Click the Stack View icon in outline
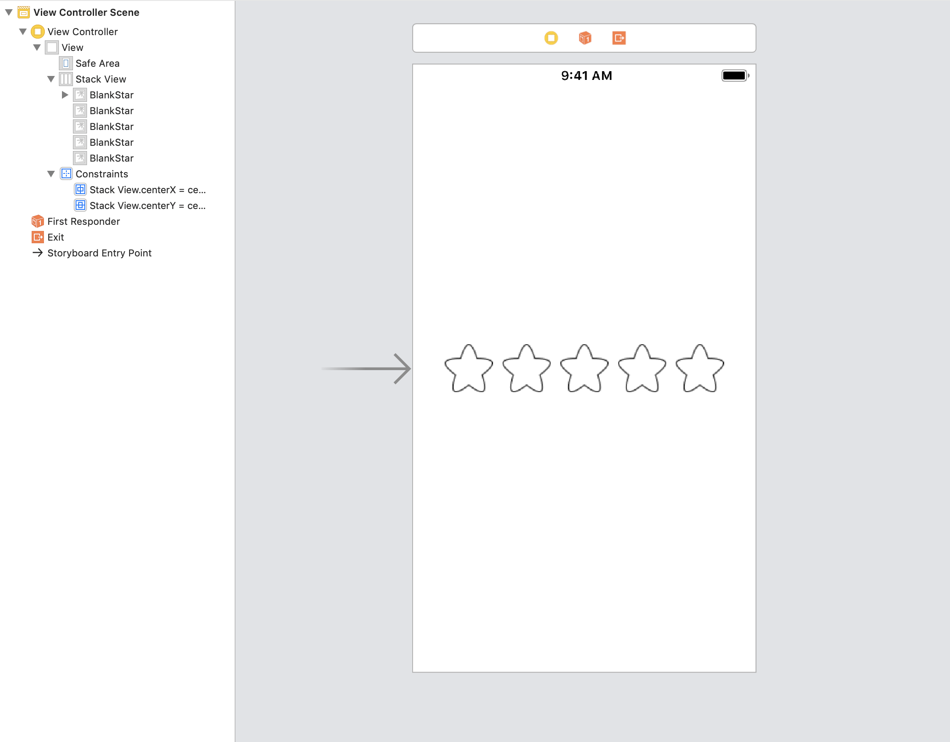 [x=66, y=79]
